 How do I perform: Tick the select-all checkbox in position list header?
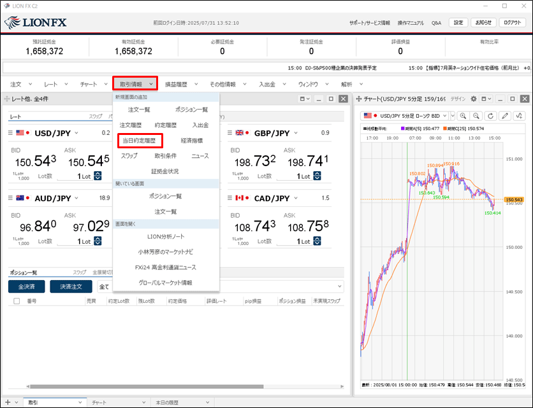click(x=17, y=301)
